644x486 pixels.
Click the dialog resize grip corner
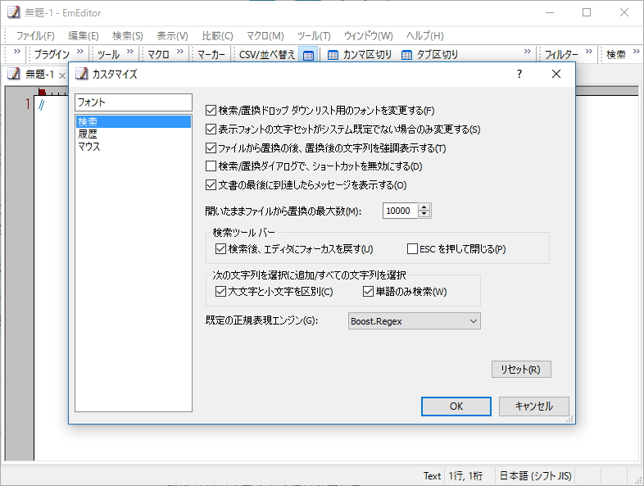click(x=569, y=419)
